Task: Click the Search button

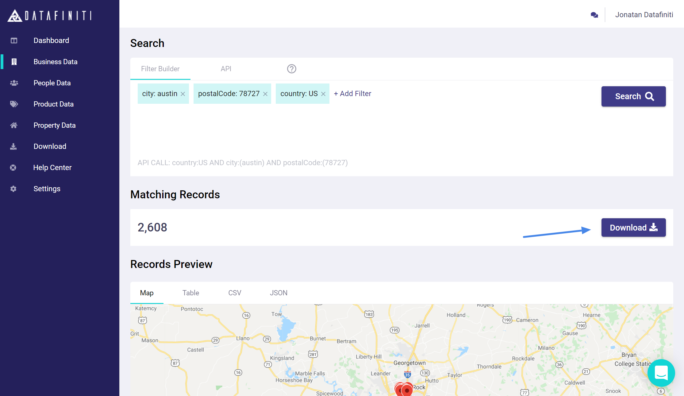Action: (x=633, y=96)
